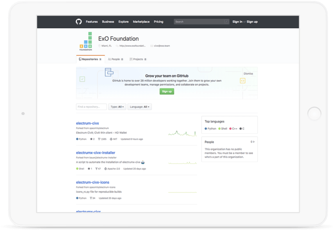333x230 pixels.
Task: Click the People tab icon
Action: click(109, 59)
